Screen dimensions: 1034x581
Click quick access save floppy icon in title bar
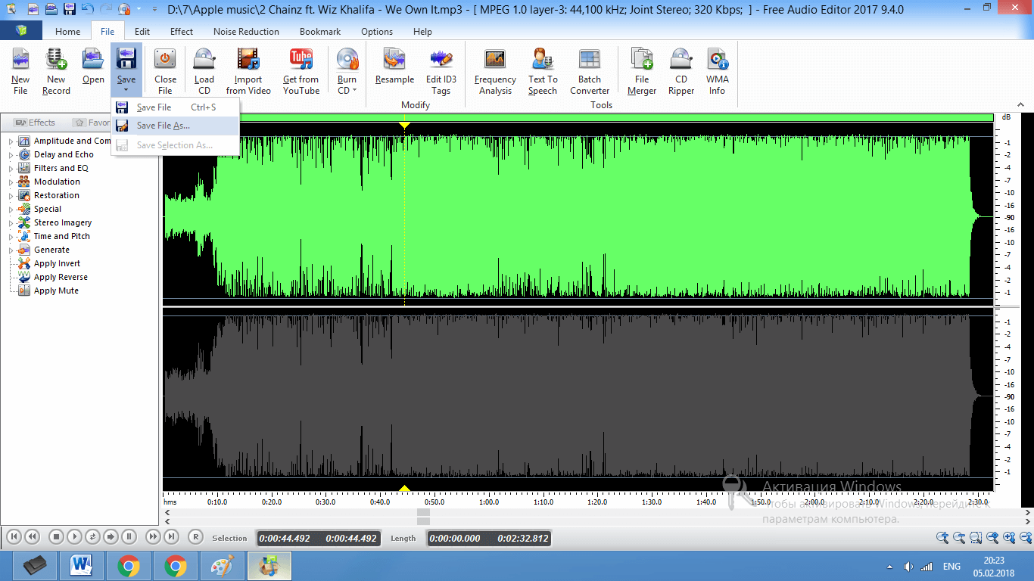pos(70,10)
